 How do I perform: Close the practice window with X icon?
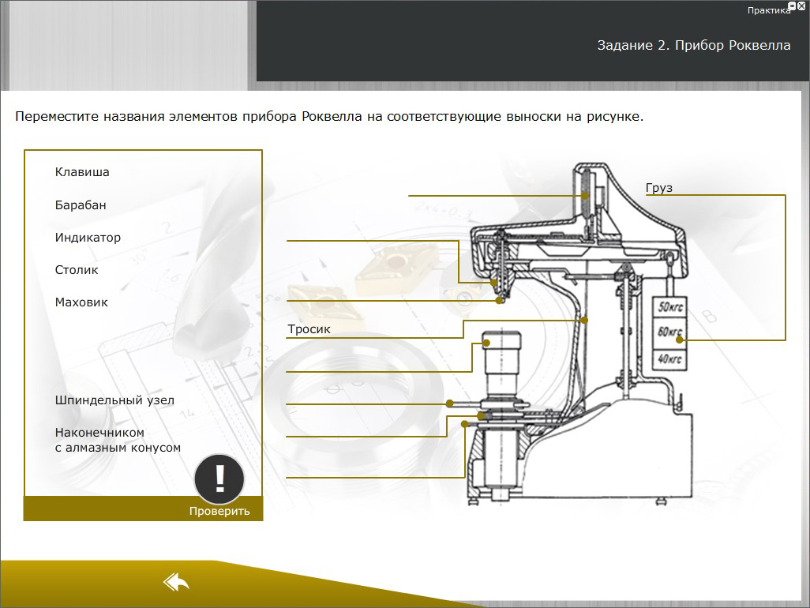coord(802,5)
